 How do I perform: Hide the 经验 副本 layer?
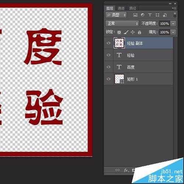point(109,43)
